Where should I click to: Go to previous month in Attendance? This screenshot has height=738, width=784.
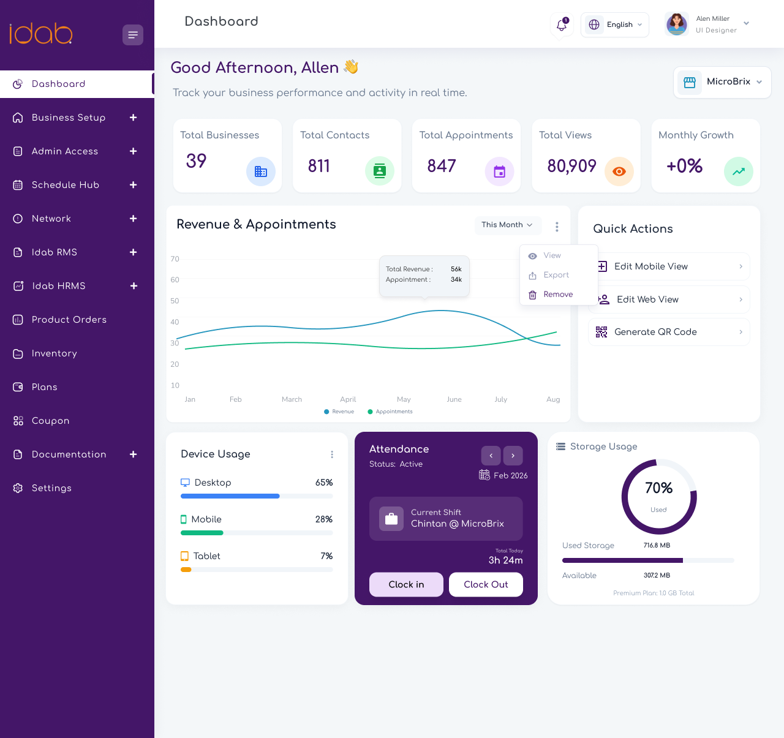point(491,456)
